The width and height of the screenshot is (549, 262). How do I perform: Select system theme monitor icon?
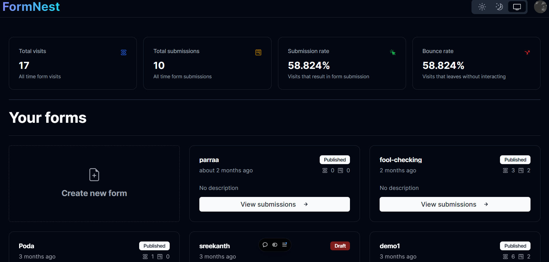point(517,7)
